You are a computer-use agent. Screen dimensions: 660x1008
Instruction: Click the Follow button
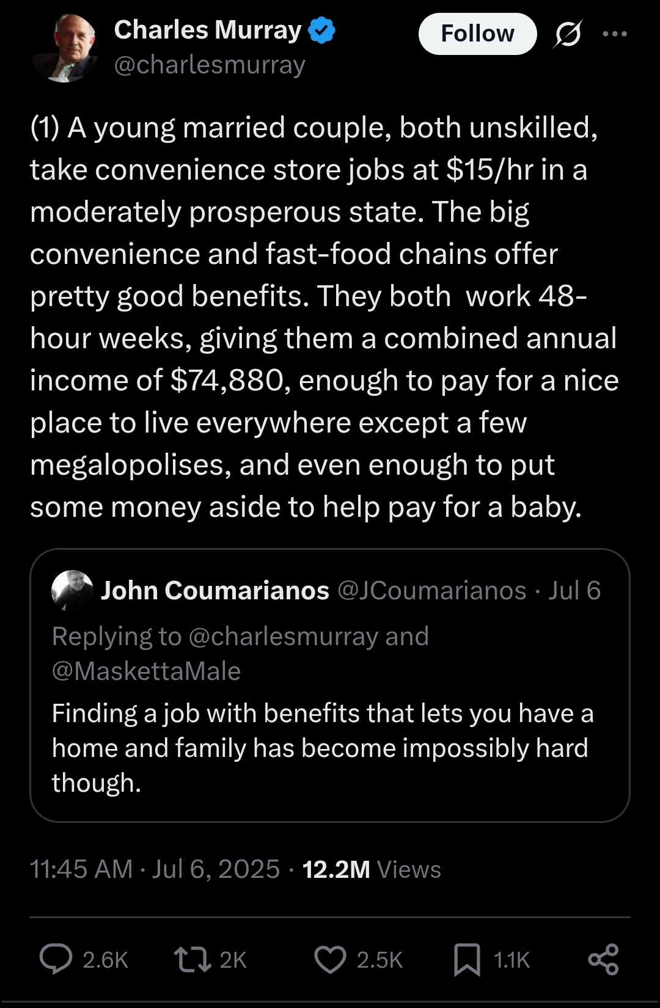477,34
